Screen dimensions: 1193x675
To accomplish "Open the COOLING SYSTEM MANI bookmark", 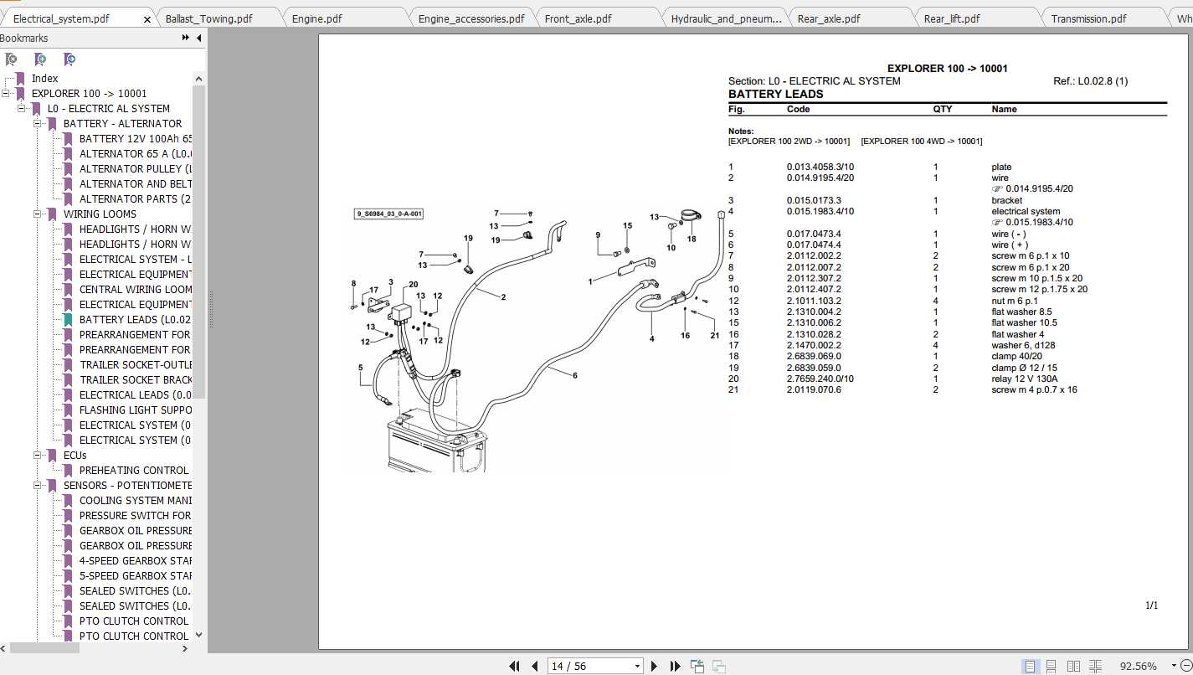I will point(136,501).
